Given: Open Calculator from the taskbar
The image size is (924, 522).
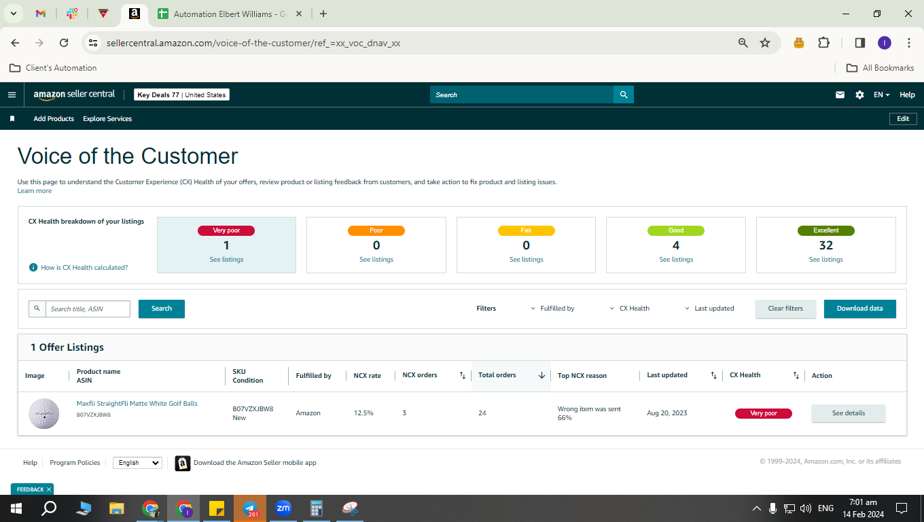Looking at the screenshot, I should (316, 508).
